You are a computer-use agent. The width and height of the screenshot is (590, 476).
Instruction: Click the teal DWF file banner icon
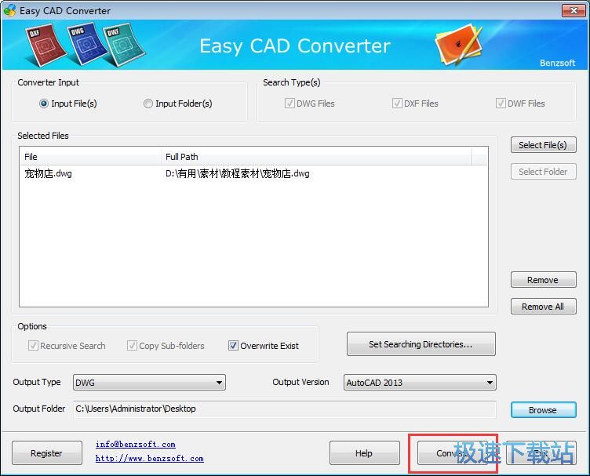pyautogui.click(x=124, y=45)
